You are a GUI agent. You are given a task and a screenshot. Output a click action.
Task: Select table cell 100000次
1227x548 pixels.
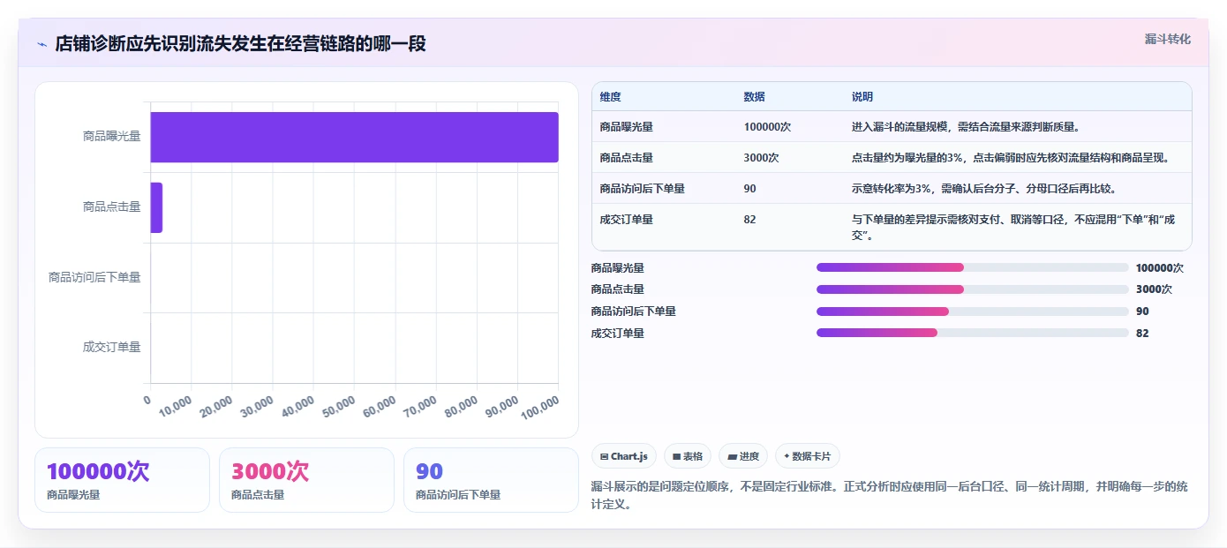(x=767, y=126)
